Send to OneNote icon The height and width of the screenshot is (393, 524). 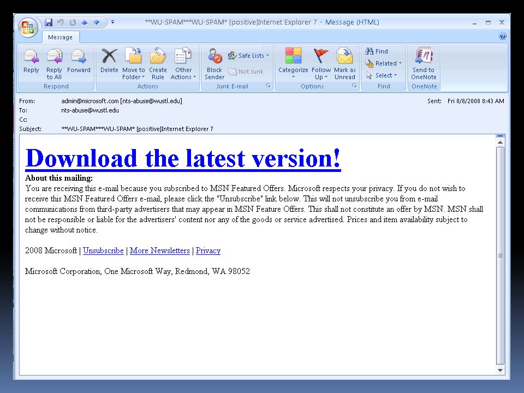click(424, 64)
